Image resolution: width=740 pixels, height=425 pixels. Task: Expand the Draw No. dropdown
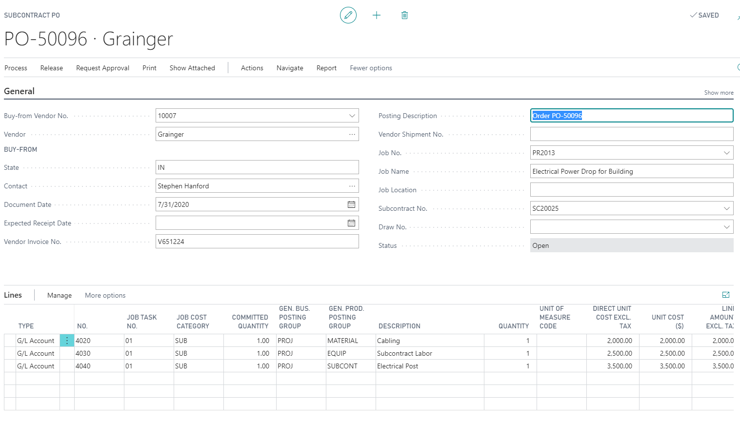[727, 226]
